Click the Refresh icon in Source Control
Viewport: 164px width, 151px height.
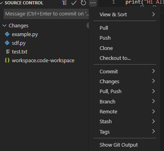[83, 3]
